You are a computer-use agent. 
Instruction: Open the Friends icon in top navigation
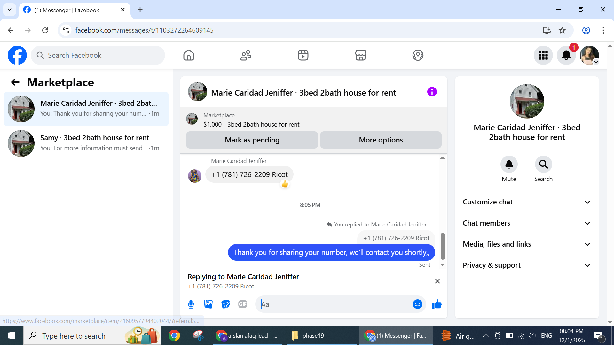pos(246,55)
